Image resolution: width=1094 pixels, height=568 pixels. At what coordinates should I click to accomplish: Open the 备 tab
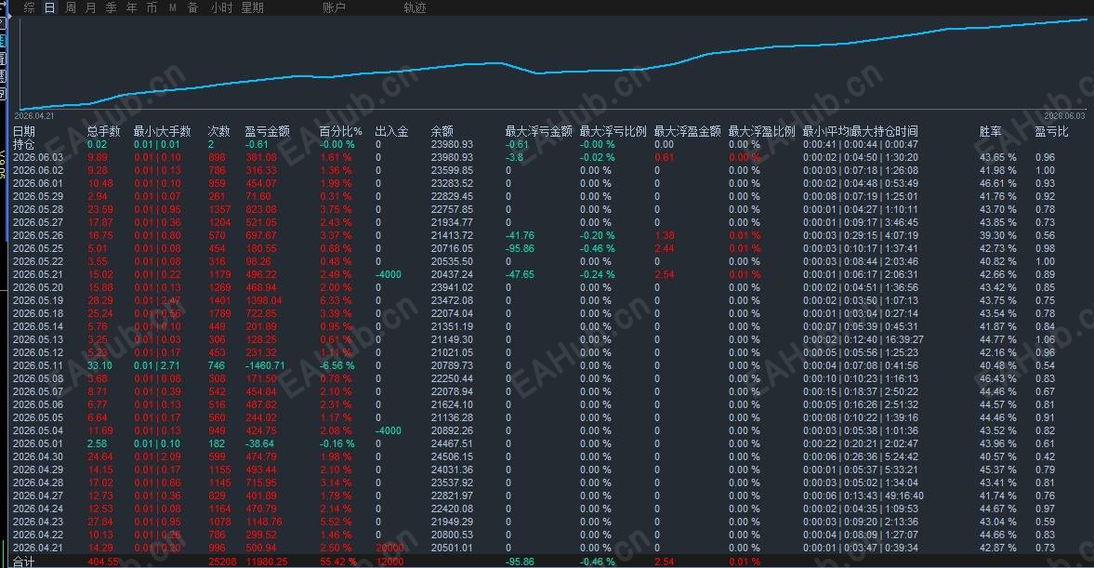[192, 7]
